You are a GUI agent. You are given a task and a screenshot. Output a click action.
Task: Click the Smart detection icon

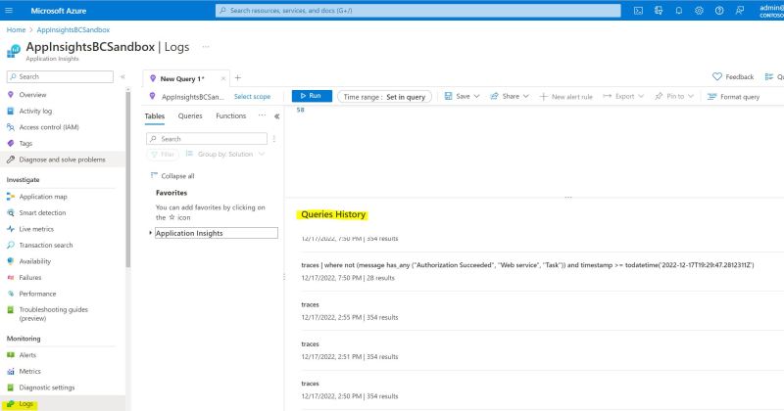[x=11, y=212]
